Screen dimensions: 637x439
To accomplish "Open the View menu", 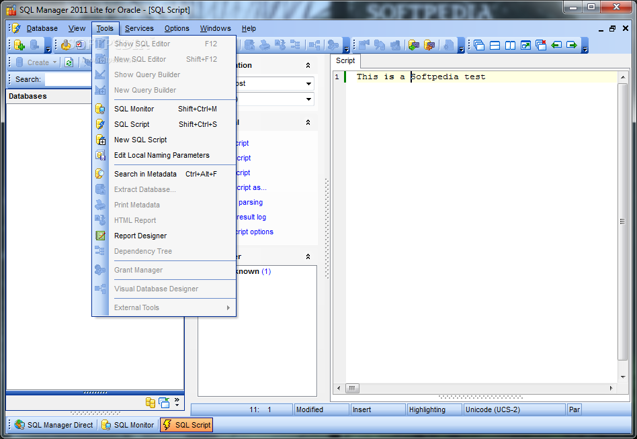I will [77, 28].
